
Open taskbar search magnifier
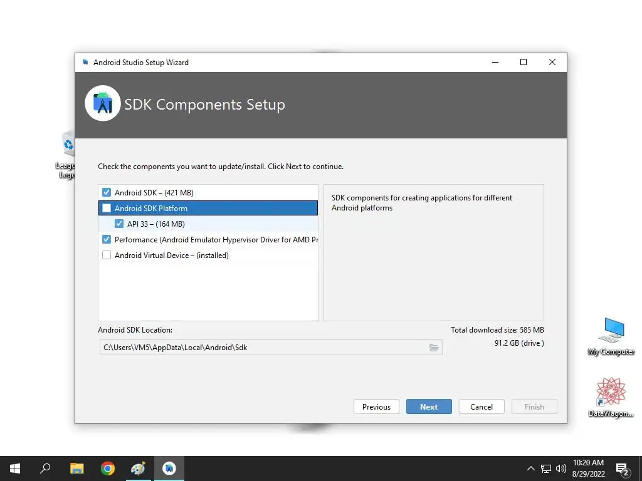pos(45,468)
